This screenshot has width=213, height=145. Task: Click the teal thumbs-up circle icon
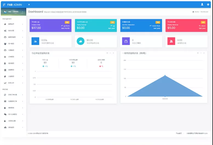80,41
